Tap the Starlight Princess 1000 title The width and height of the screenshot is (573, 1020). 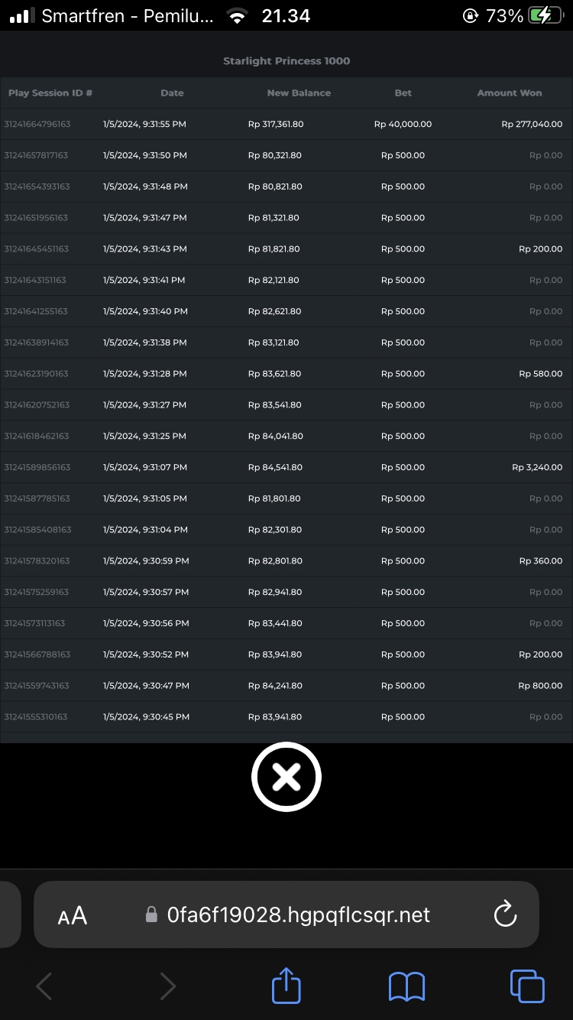(x=286, y=61)
